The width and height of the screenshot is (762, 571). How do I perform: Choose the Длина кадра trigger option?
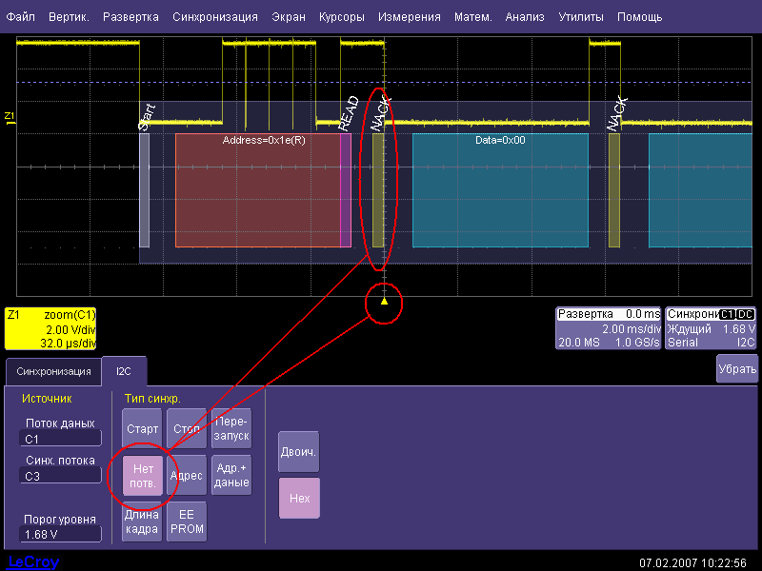(x=142, y=521)
